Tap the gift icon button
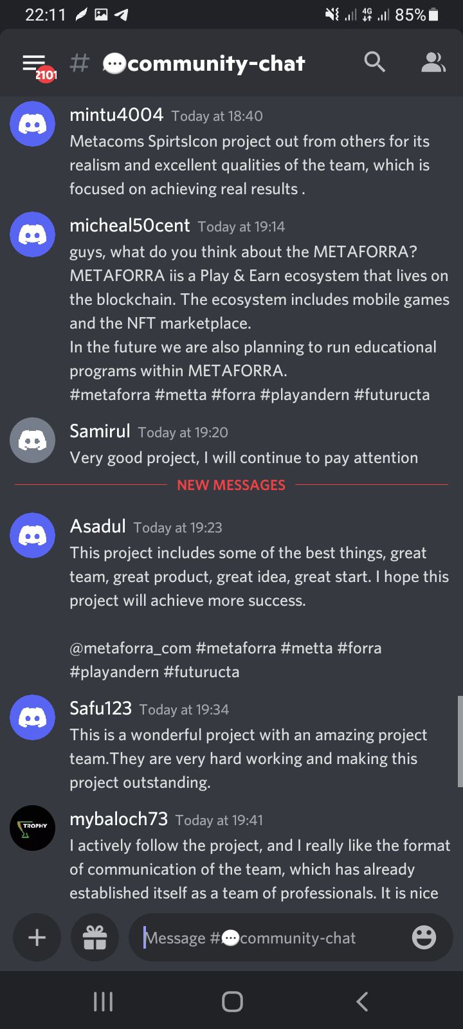 [x=95, y=937]
